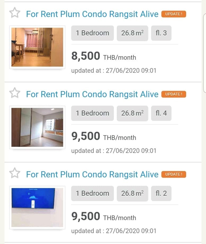Open the floor 3 listing title link
This screenshot has height=244, width=206.
tap(92, 14)
